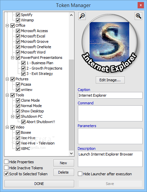Select the Normal Mode token
147x192 pixels.
[31, 106]
